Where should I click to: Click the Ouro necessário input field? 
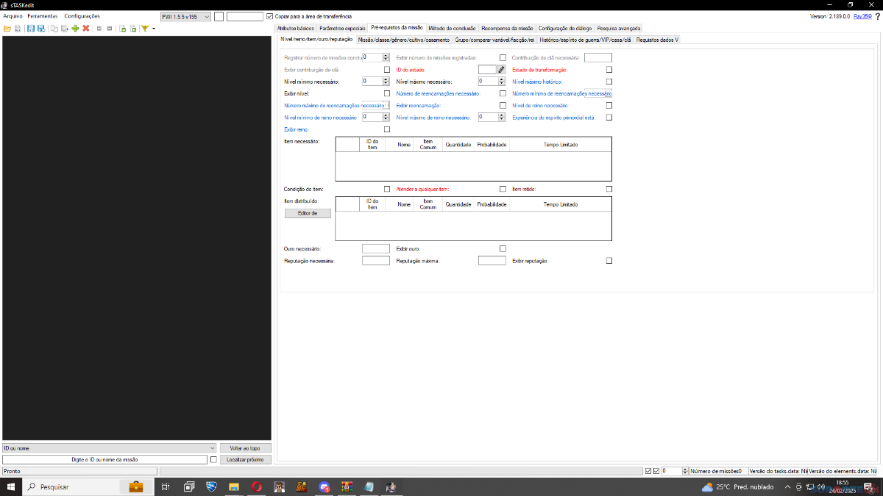376,248
